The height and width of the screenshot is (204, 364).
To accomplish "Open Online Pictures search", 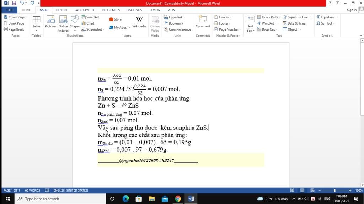I will (63, 23).
